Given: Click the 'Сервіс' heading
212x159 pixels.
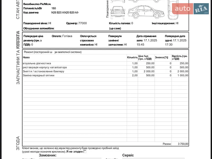Looking at the screenshot, I should click(x=128, y=155).
